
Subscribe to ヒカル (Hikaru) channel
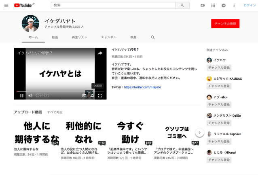[219, 160]
